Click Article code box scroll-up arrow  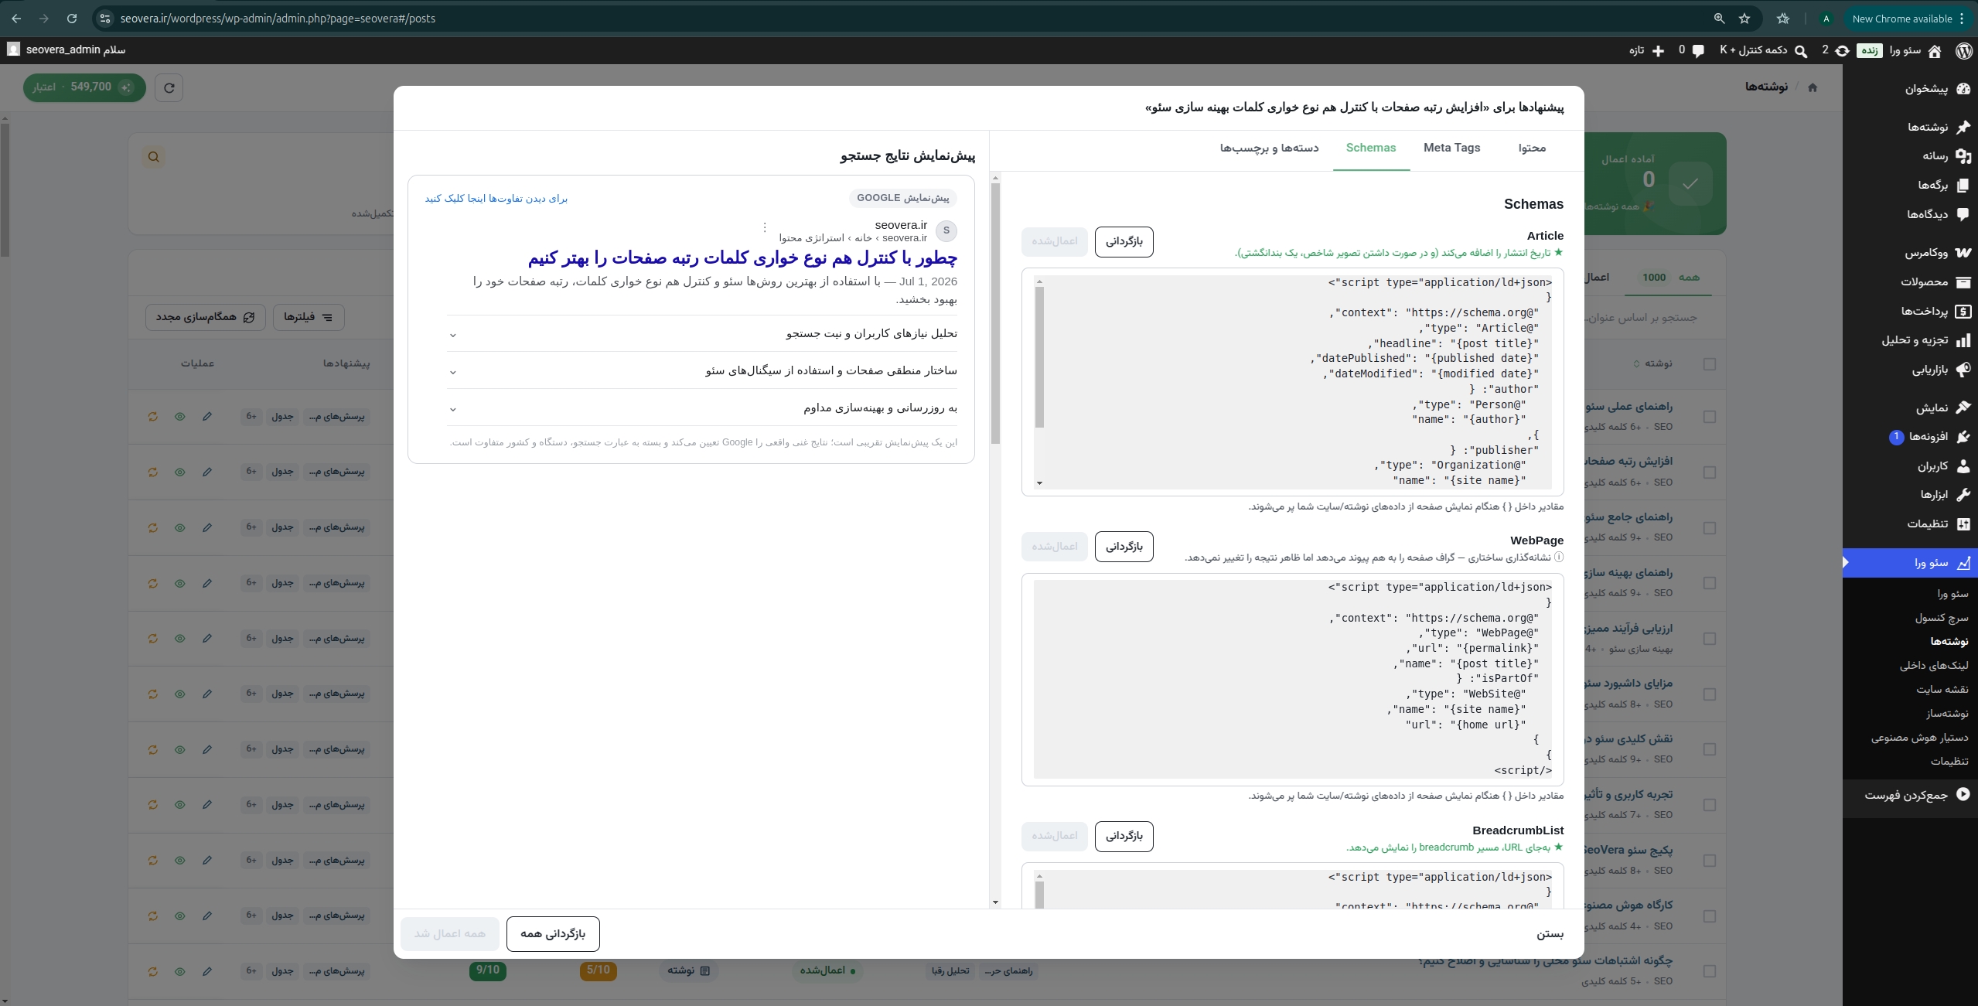1039,282
